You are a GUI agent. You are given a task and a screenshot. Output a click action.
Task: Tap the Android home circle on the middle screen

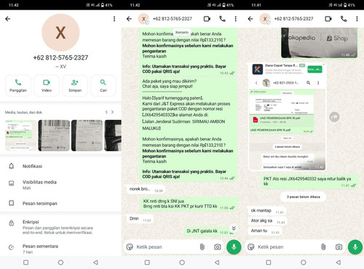pos(182,262)
